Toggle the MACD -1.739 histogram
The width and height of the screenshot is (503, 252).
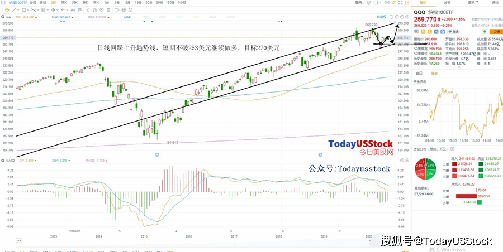96,160
